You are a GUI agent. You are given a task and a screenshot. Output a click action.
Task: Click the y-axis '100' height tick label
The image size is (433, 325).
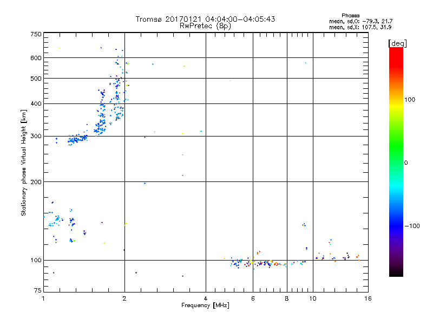tap(36, 260)
